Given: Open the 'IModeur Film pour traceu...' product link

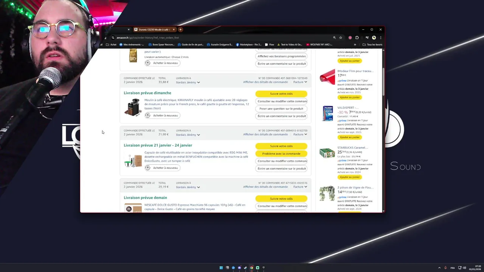Looking at the screenshot, I should coord(355,71).
